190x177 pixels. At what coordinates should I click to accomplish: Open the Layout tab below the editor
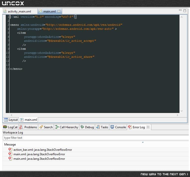[11, 120]
